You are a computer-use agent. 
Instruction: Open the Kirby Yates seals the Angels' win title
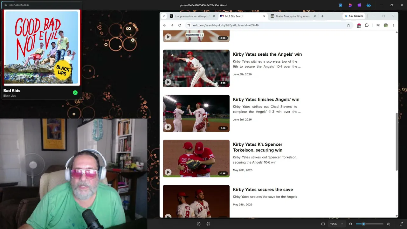(267, 54)
